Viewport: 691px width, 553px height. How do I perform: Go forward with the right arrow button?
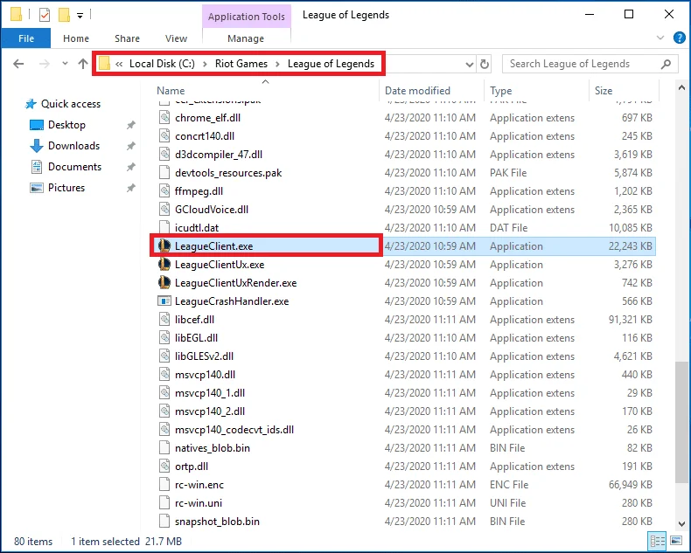pyautogui.click(x=45, y=64)
